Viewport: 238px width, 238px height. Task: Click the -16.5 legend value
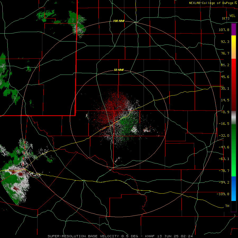click(x=224, y=124)
